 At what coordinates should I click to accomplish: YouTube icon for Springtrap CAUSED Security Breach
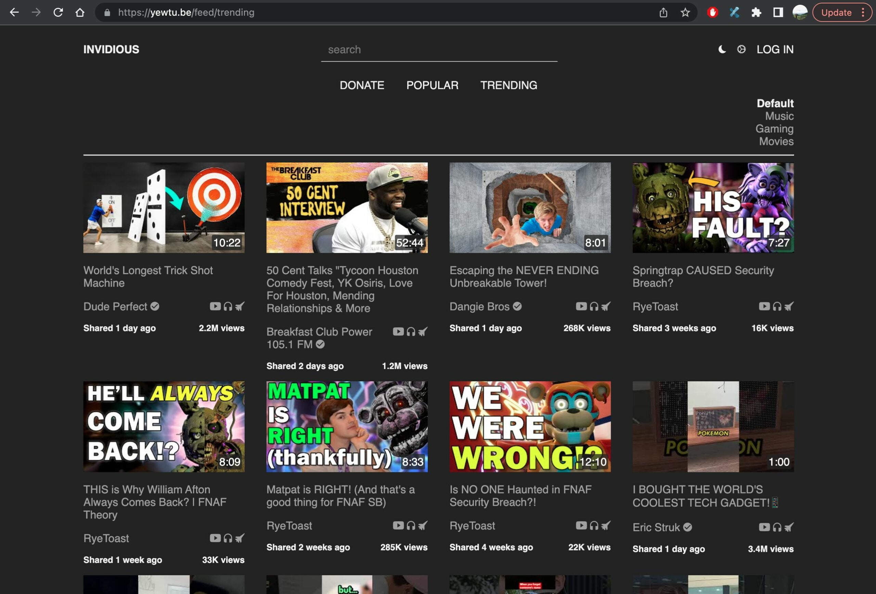coord(764,306)
